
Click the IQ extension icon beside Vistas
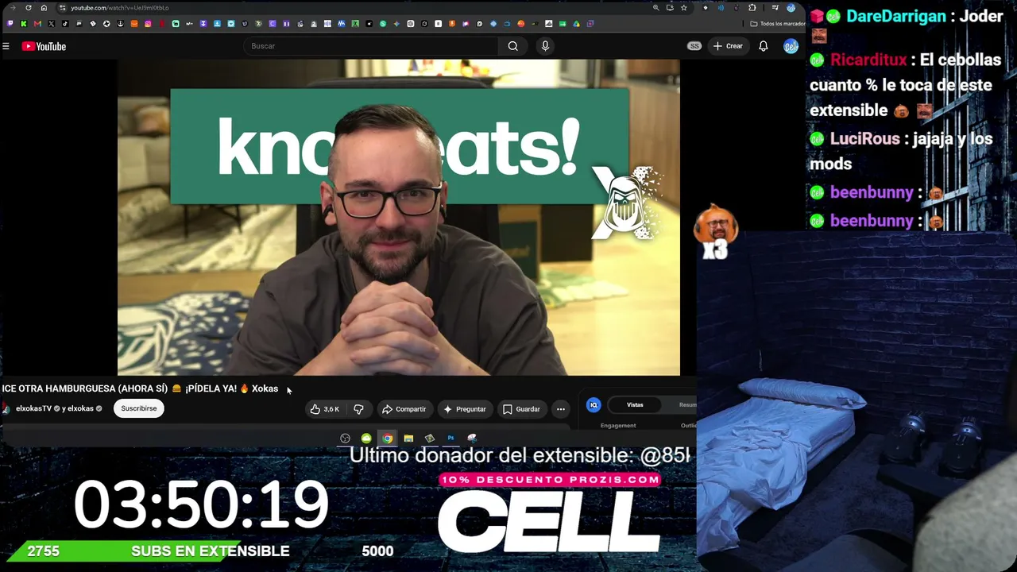[x=594, y=405]
